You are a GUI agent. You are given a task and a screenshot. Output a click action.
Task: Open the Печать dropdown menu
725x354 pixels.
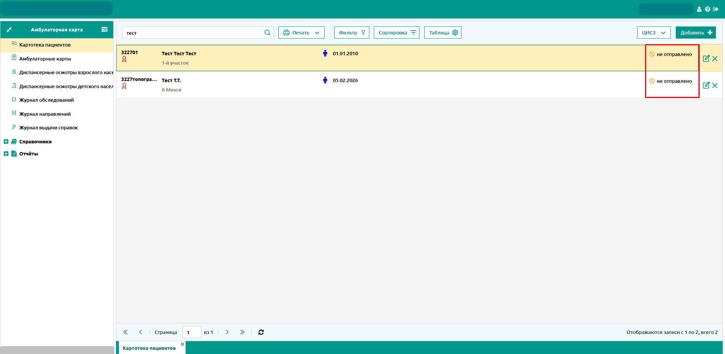pos(301,33)
